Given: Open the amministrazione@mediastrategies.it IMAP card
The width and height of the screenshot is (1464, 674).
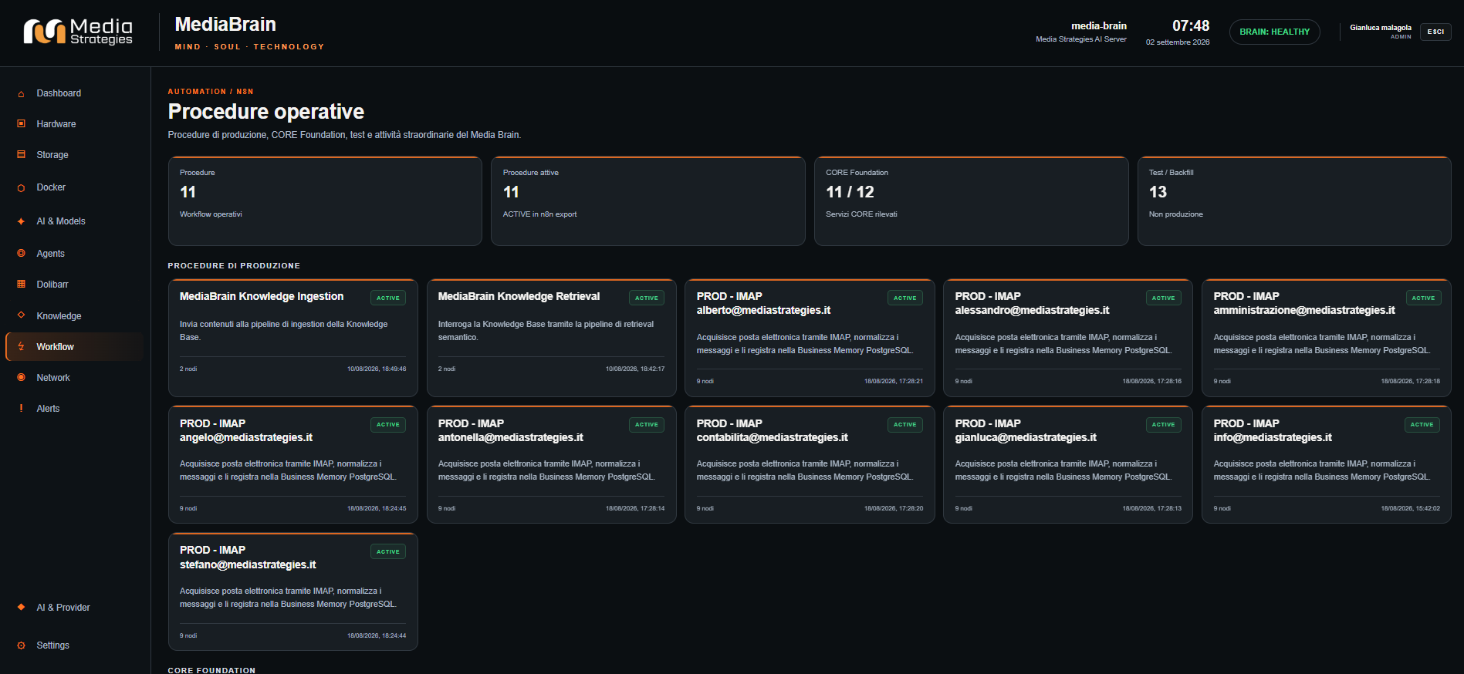Looking at the screenshot, I should click(x=1327, y=338).
